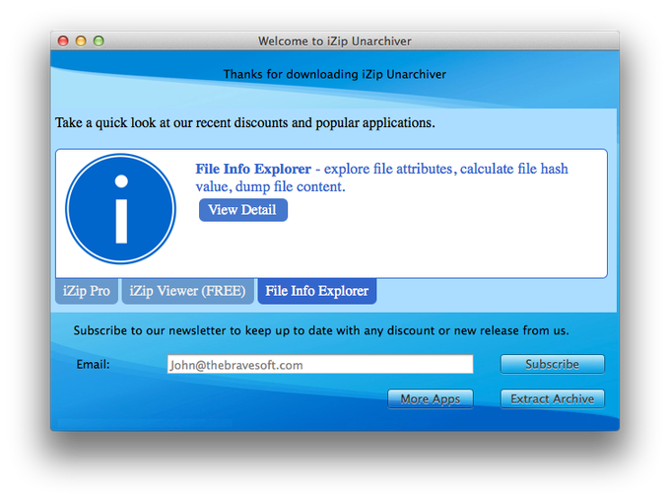This screenshot has height=501, width=670.
Task: Switch to the iZip Viewer (FREE) tab
Action: coord(187,291)
